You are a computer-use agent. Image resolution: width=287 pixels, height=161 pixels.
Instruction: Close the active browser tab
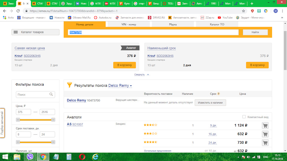tap(28, 4)
